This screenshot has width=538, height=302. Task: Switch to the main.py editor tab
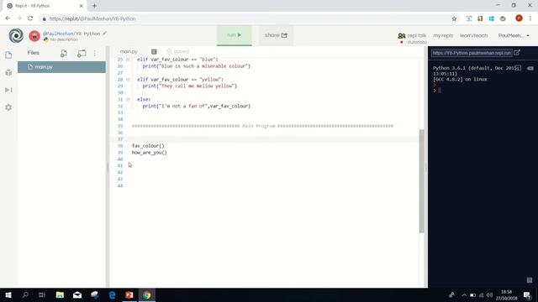coord(129,51)
